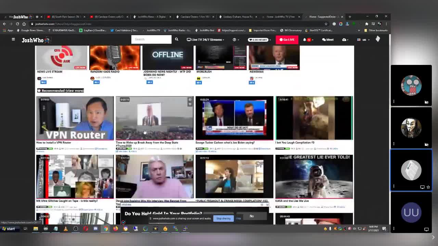Click the search magnifier icon
438x246 pixels.
[177, 40]
